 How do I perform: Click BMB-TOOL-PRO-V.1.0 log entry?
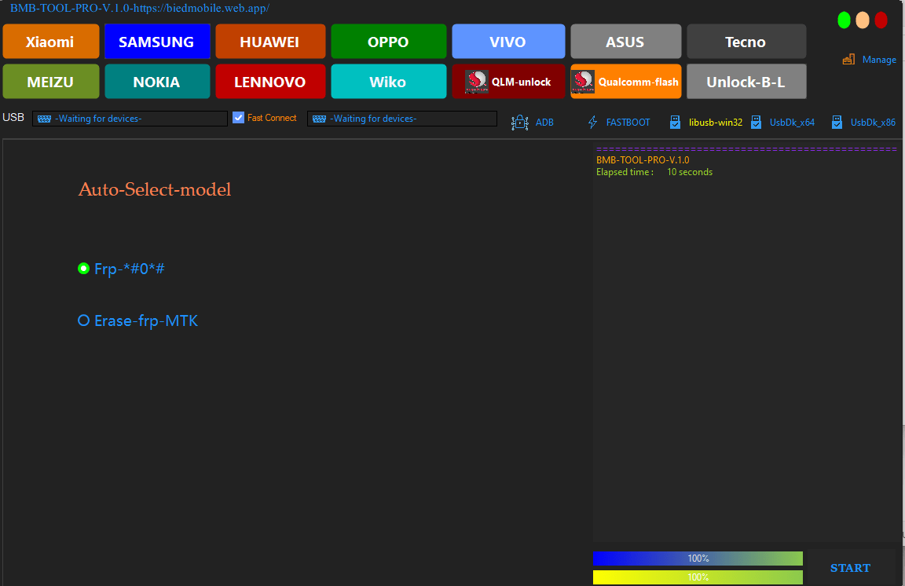point(643,160)
